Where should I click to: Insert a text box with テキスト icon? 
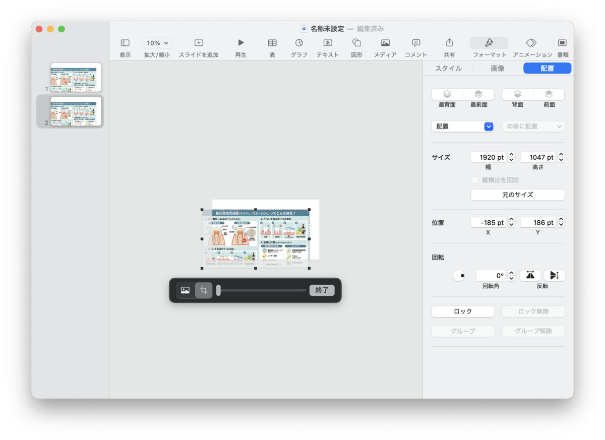click(328, 43)
